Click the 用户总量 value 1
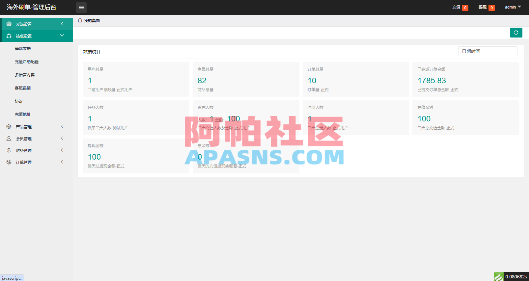The image size is (529, 281). 90,81
